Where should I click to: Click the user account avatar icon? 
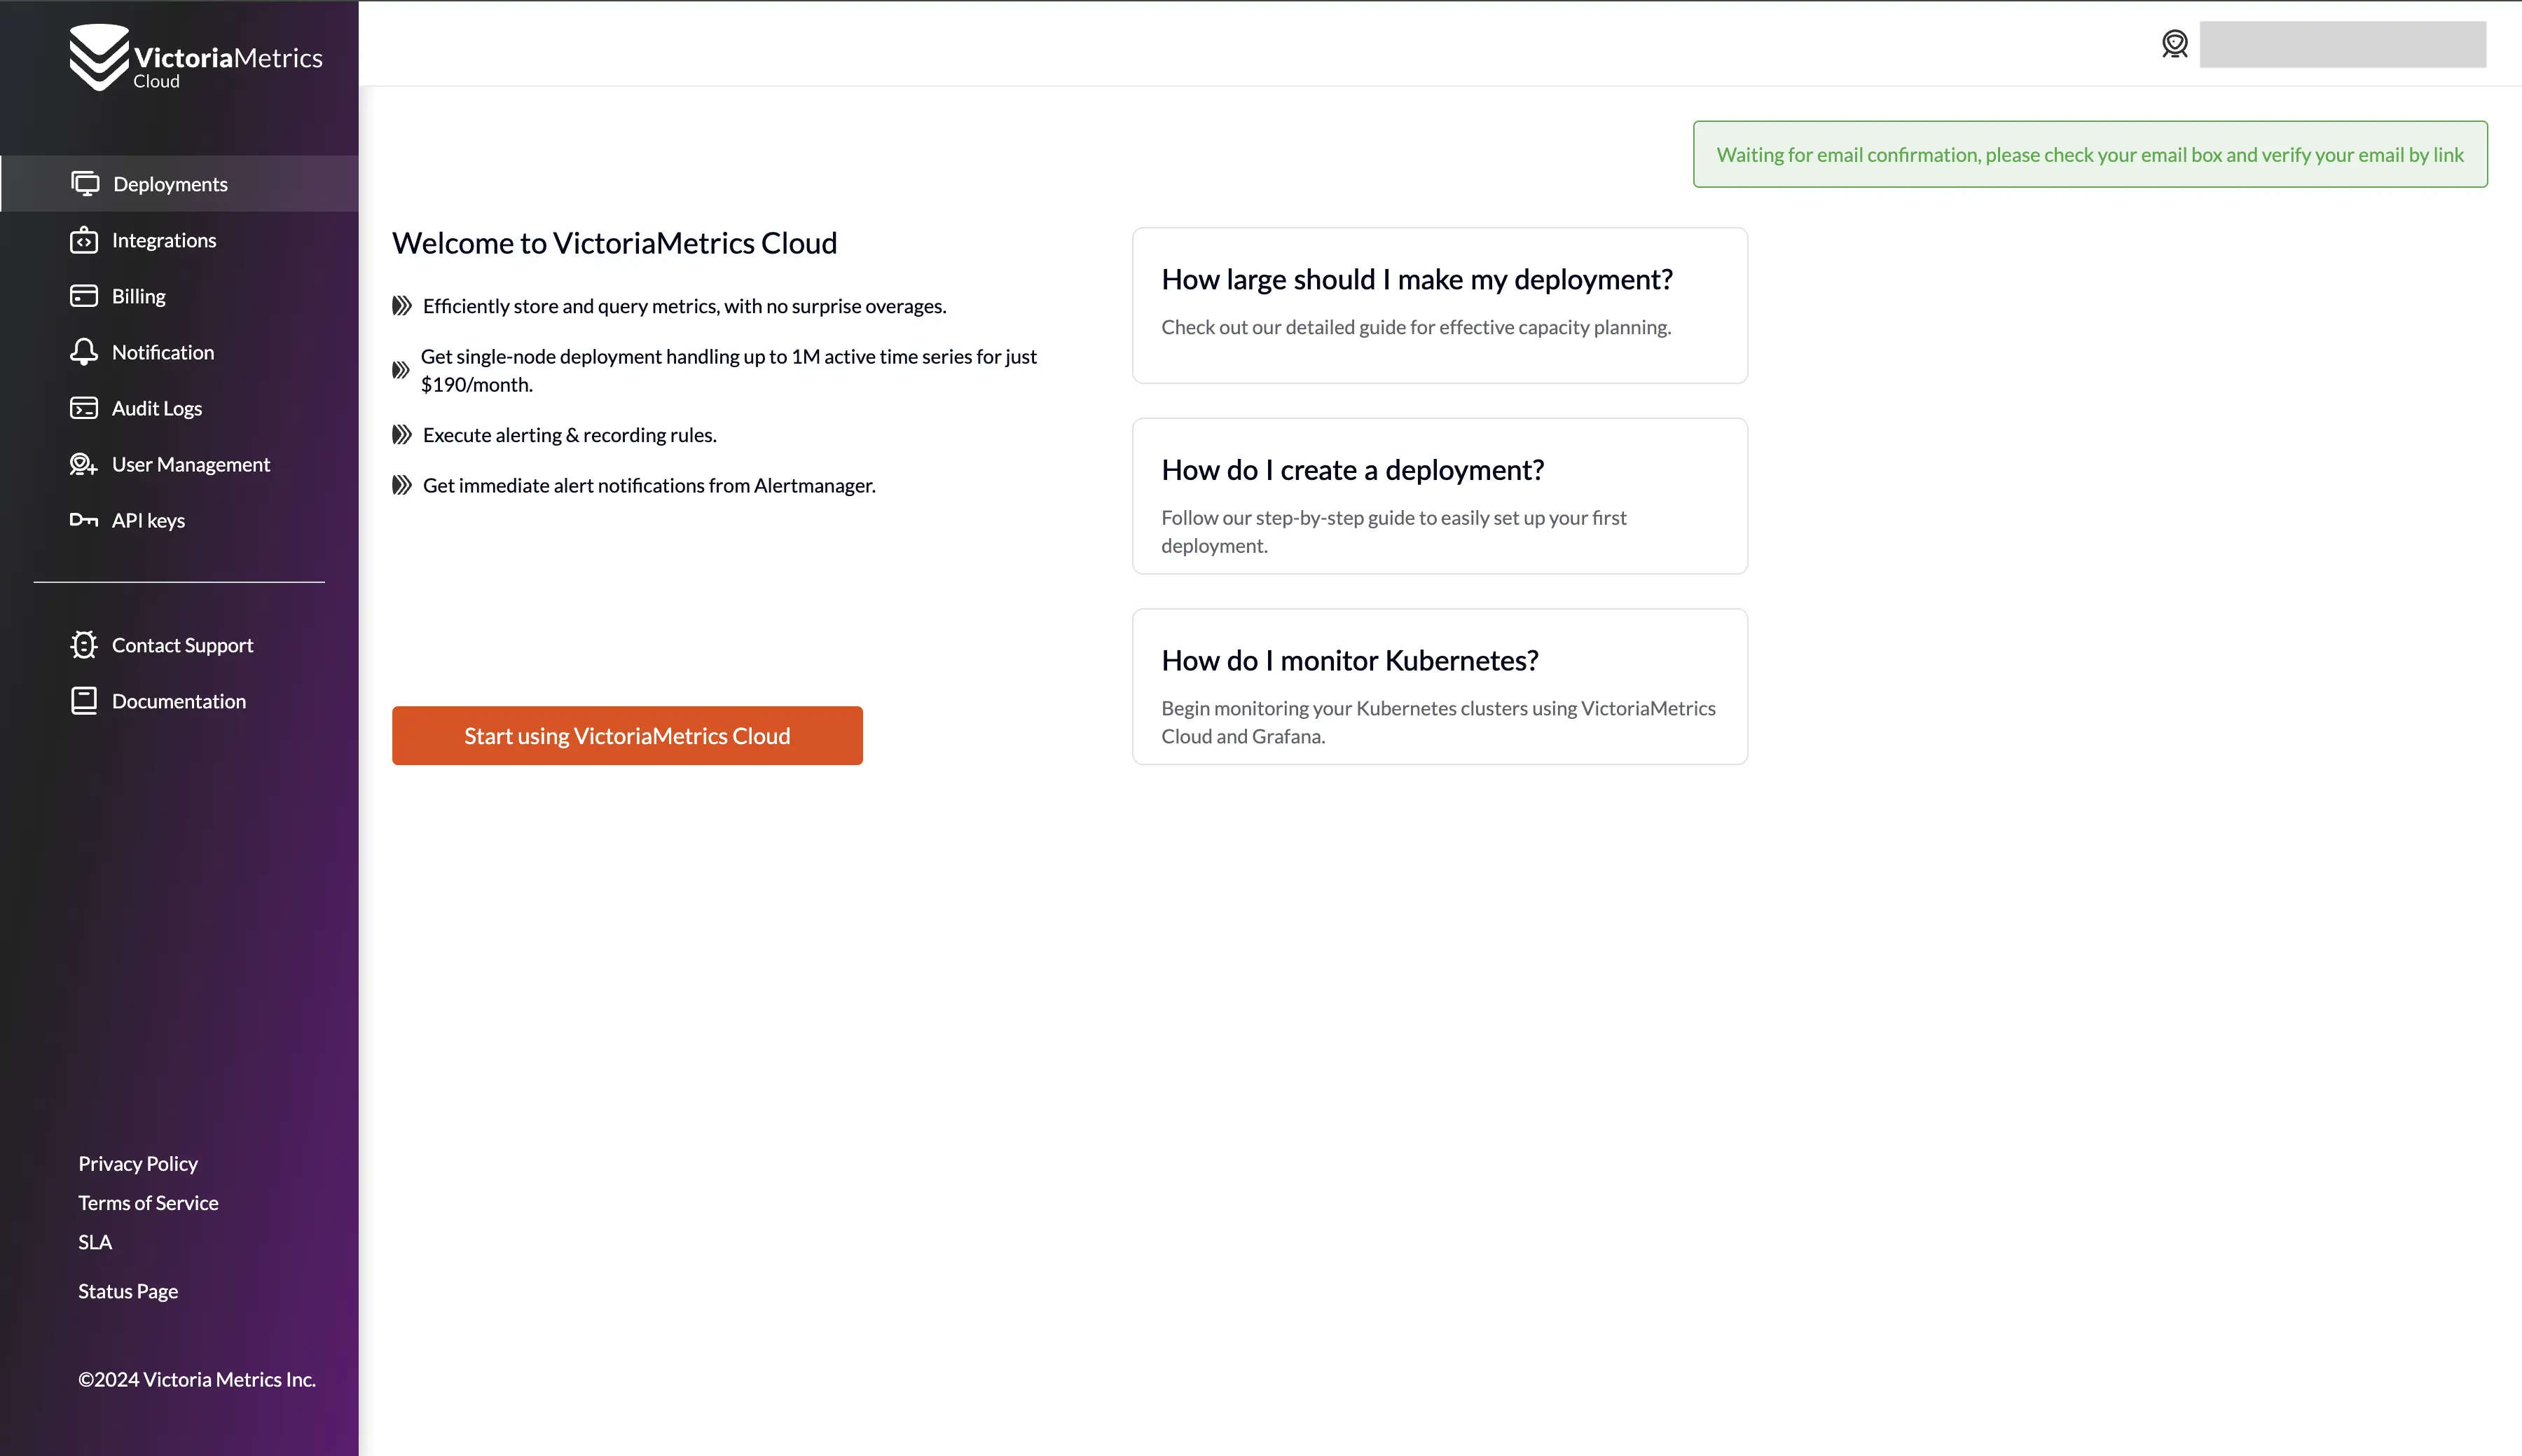tap(2174, 44)
